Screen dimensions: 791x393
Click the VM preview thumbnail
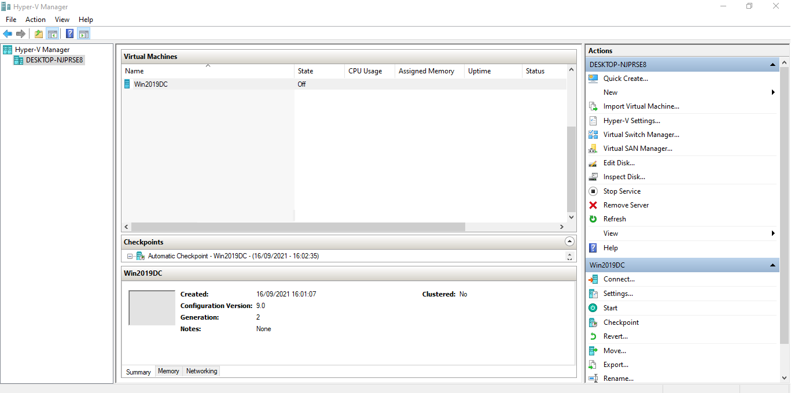(152, 308)
